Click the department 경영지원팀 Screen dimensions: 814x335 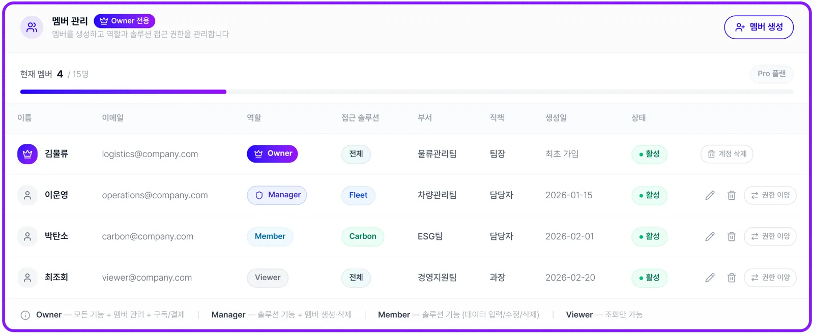437,278
